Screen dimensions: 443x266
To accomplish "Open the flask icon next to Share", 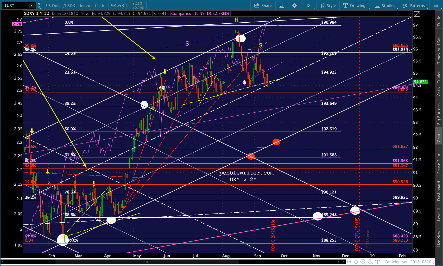I will tap(282, 5).
